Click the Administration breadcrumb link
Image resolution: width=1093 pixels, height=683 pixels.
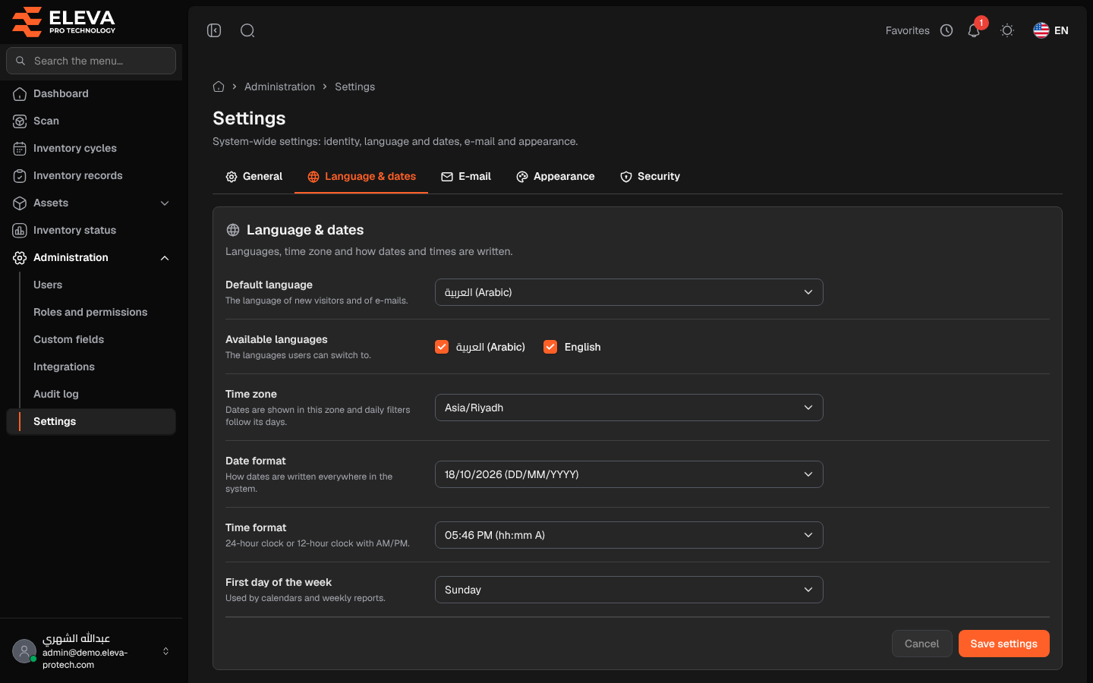[x=279, y=87]
